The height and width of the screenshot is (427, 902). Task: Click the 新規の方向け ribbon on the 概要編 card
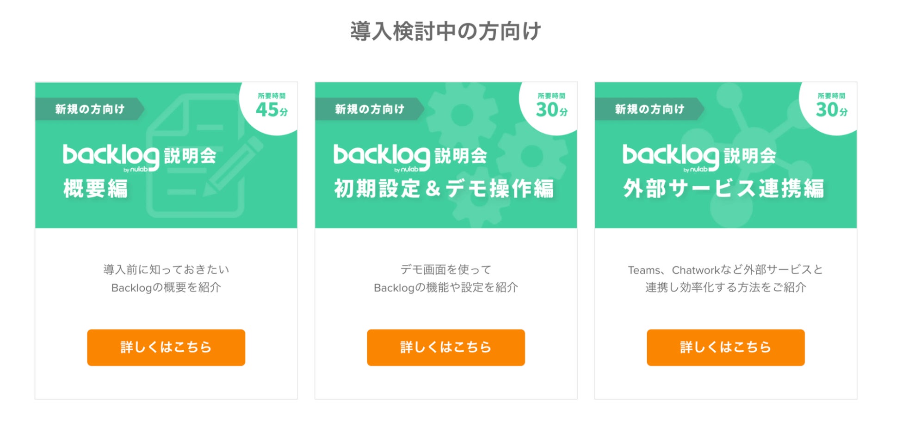(x=90, y=109)
